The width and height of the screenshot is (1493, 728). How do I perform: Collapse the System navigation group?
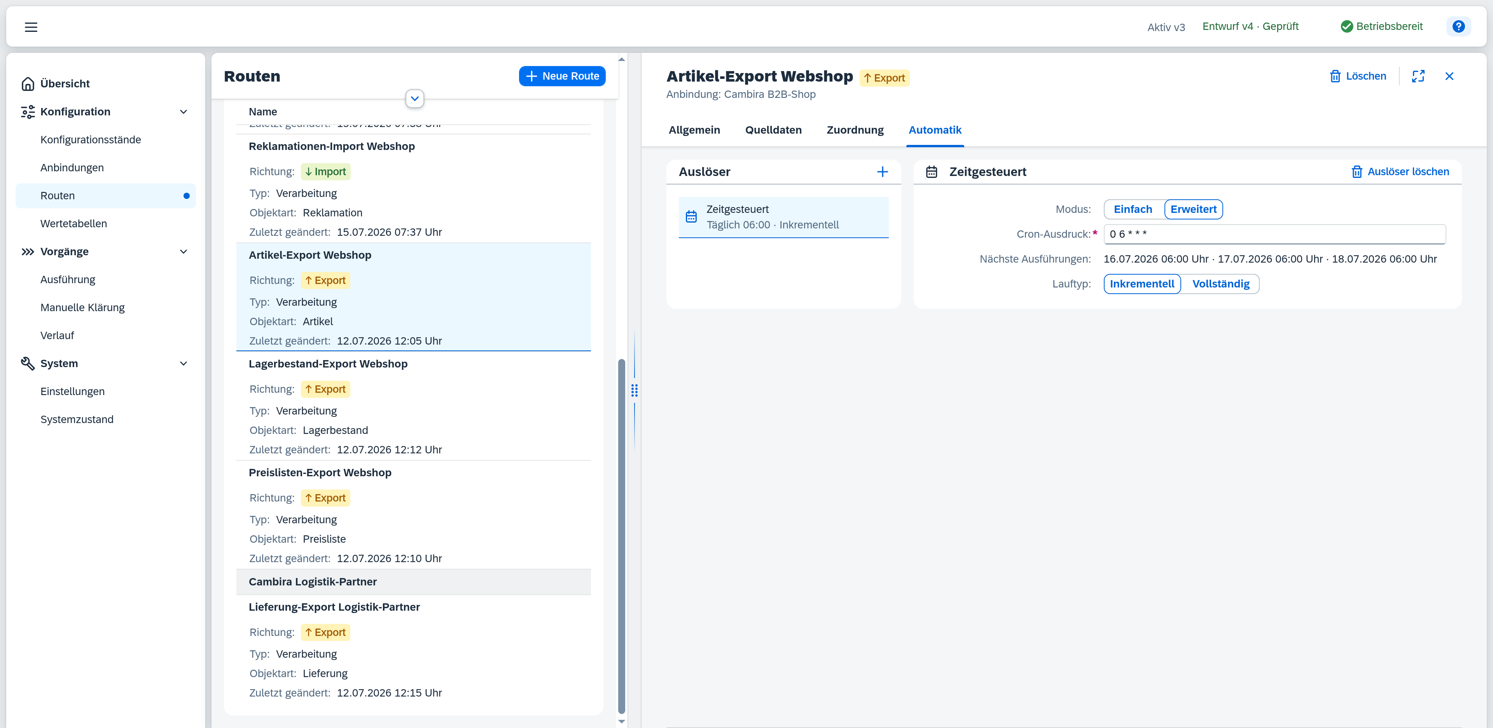184,364
